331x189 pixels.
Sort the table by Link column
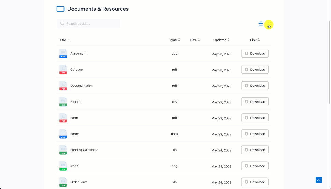click(255, 40)
